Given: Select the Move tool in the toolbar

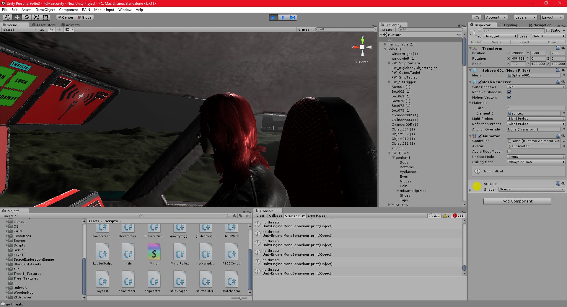Looking at the screenshot, I should pyautogui.click(x=17, y=17).
